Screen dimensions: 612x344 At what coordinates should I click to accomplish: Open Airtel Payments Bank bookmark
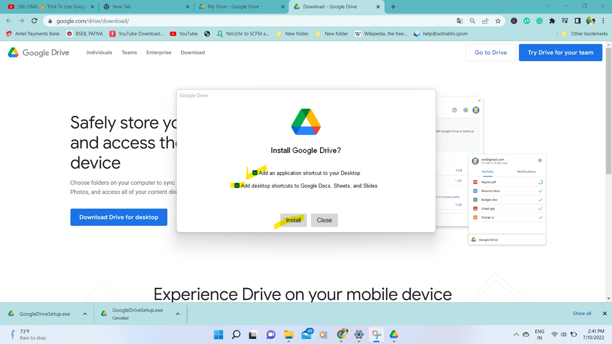pyautogui.click(x=33, y=34)
